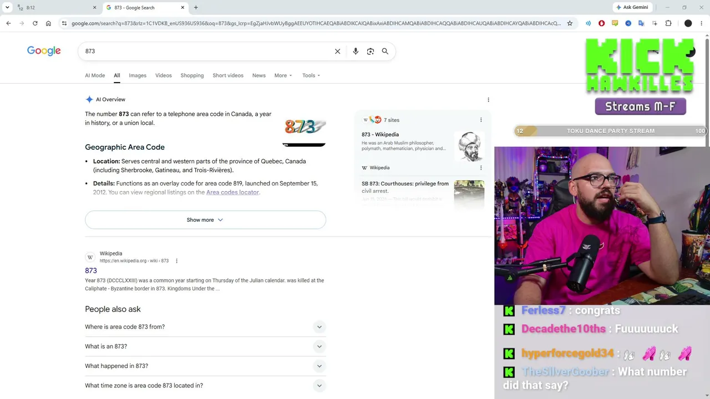This screenshot has width=710, height=399.
Task: Open the browser profile avatar
Action: [688, 23]
